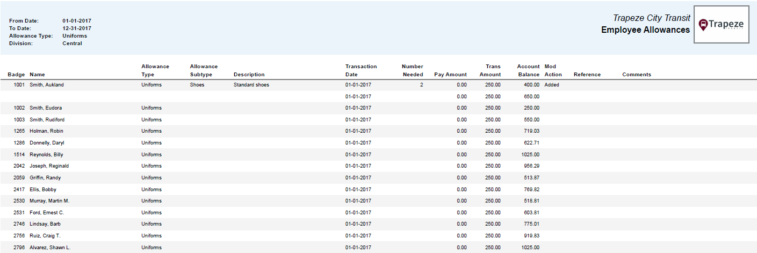The image size is (757, 253).
Task: Click the Allowance Type value Uniforms in header
Action: tap(75, 36)
